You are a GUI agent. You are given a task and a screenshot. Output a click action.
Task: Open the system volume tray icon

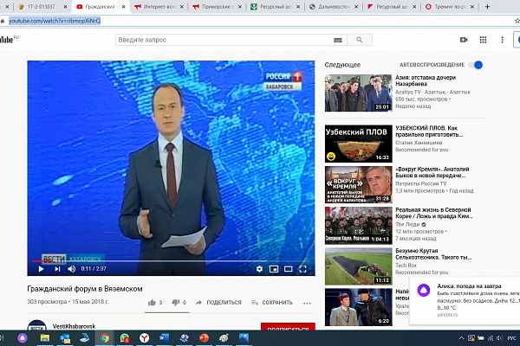pyautogui.click(x=500, y=338)
